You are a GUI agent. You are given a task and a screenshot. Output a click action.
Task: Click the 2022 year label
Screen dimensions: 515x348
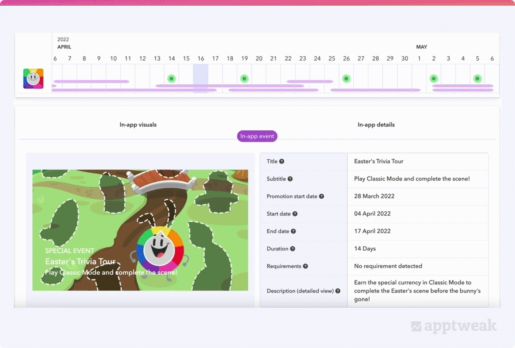[63, 39]
